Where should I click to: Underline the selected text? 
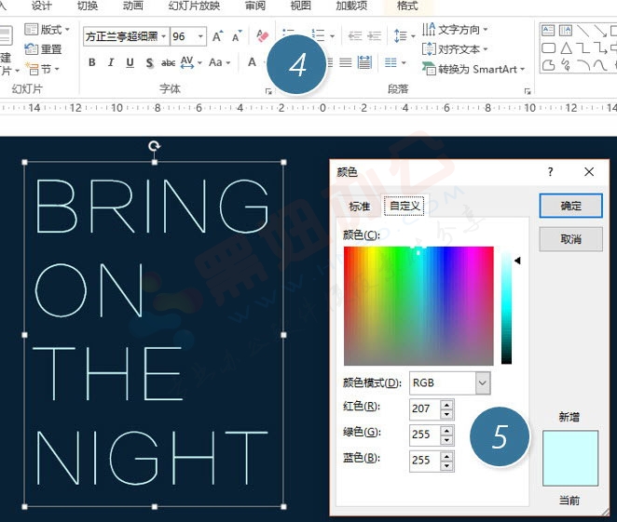pyautogui.click(x=129, y=63)
